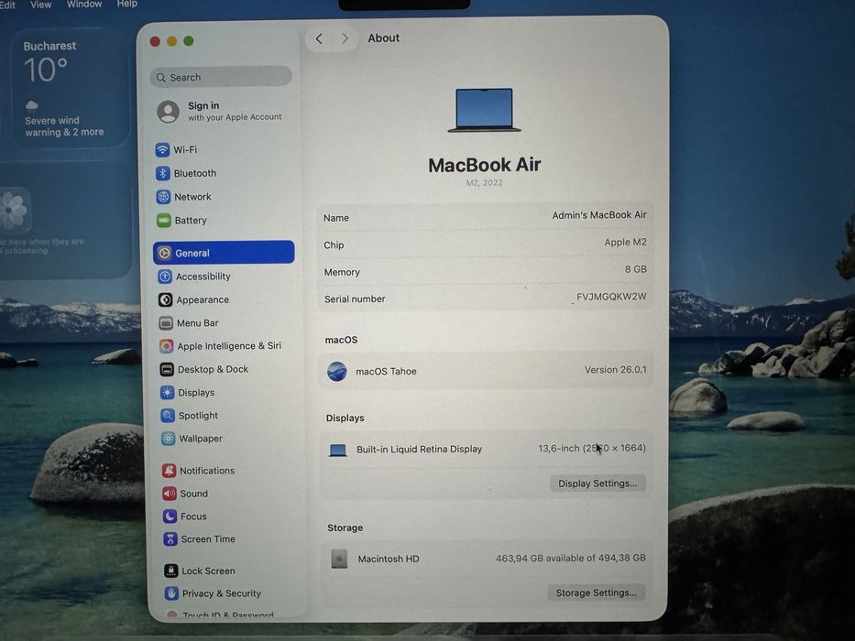Image resolution: width=855 pixels, height=641 pixels.
Task: Click the serial number FVJMGQKW2W
Action: pyautogui.click(x=611, y=297)
